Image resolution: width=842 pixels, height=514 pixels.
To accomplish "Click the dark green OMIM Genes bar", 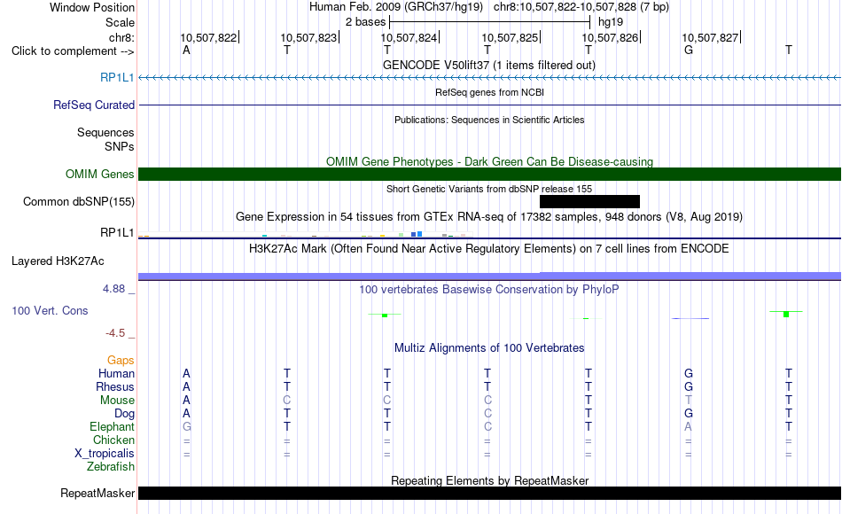I will pyautogui.click(x=490, y=174).
